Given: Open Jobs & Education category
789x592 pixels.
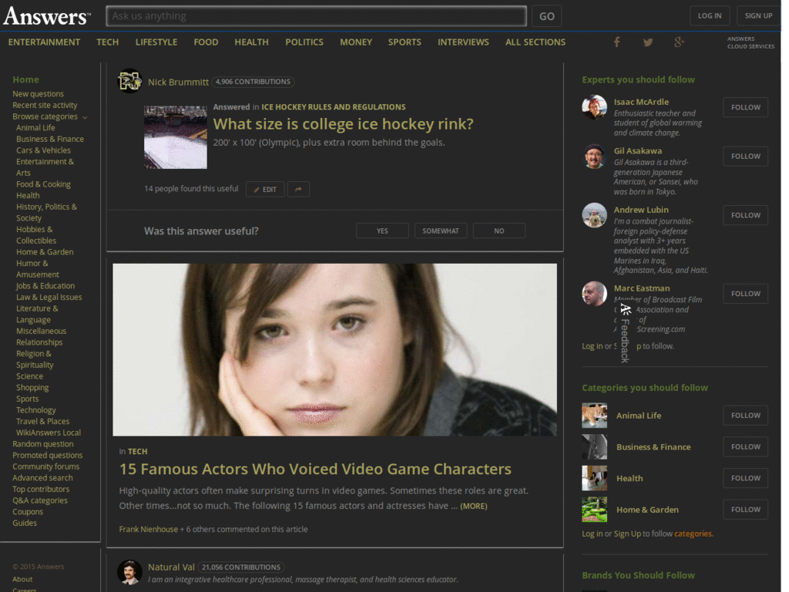Looking at the screenshot, I should tap(45, 286).
